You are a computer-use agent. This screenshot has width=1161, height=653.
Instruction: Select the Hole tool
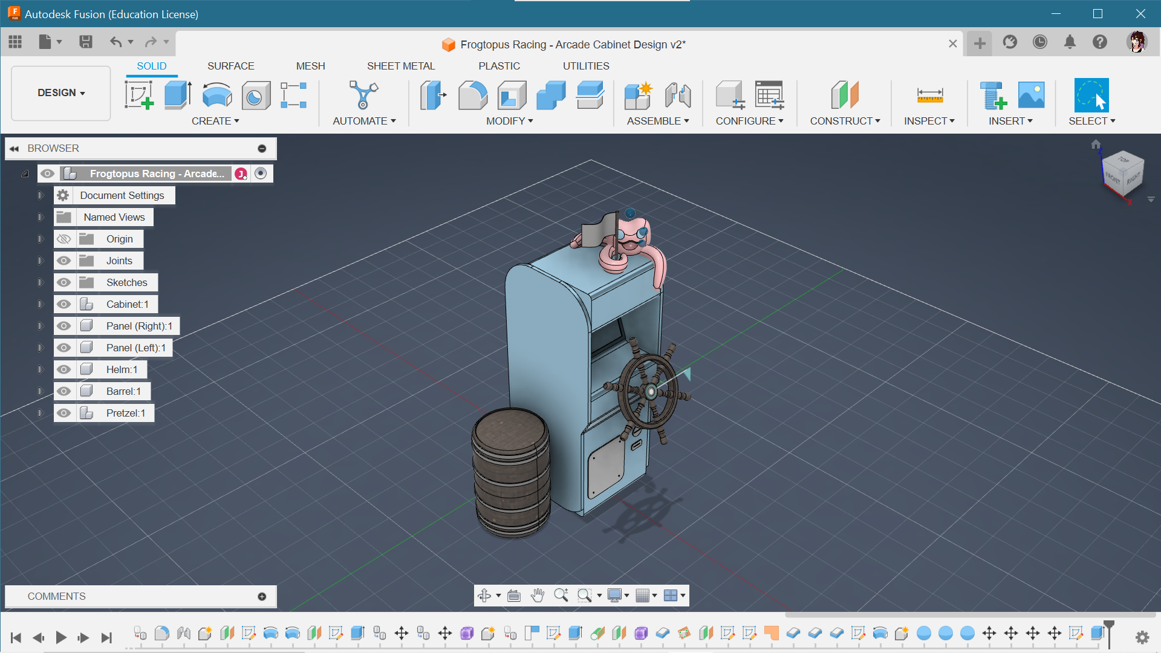tap(256, 95)
